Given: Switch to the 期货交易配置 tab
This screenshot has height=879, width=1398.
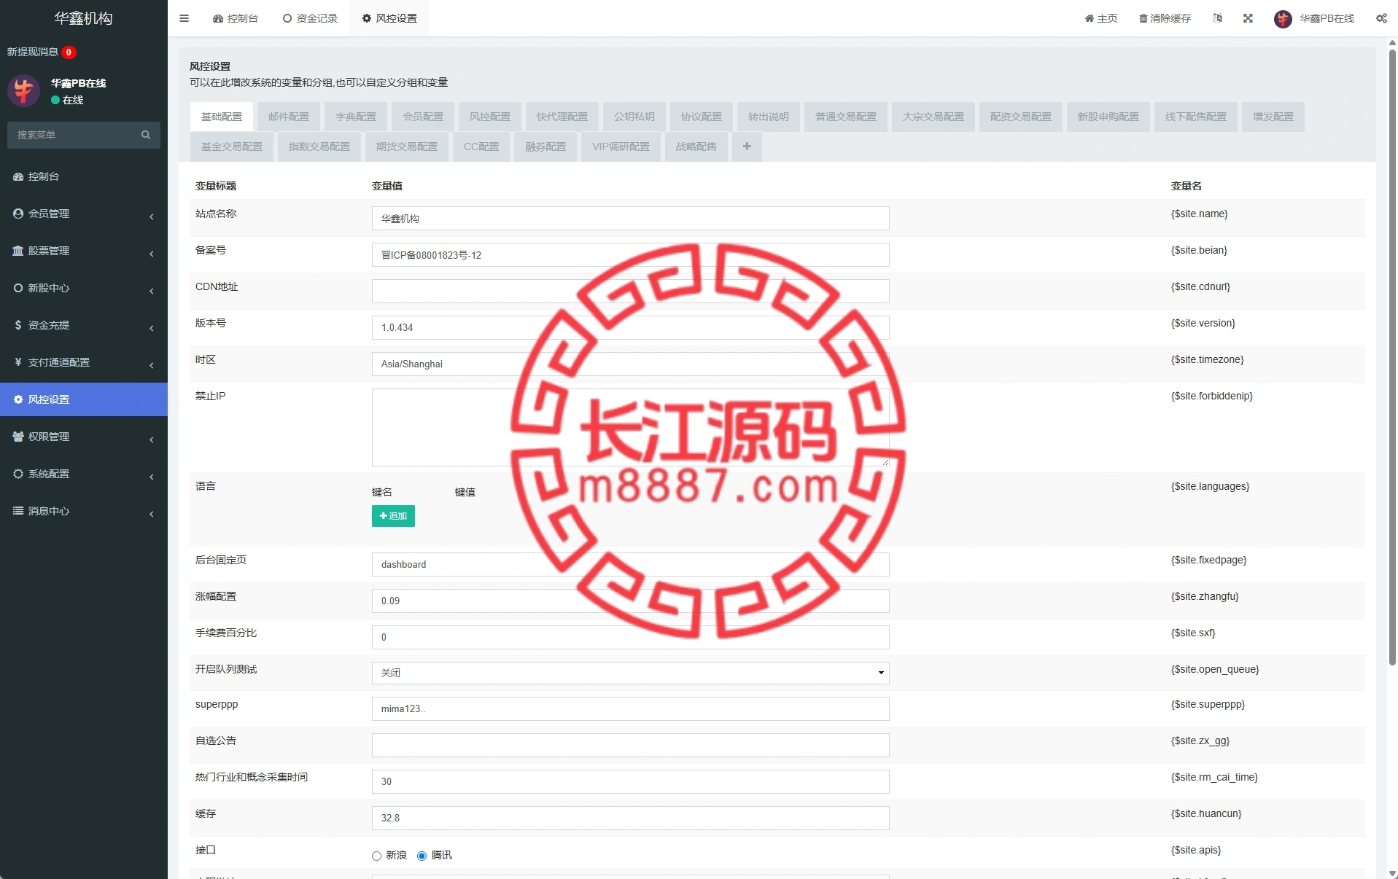Looking at the screenshot, I should click(407, 146).
